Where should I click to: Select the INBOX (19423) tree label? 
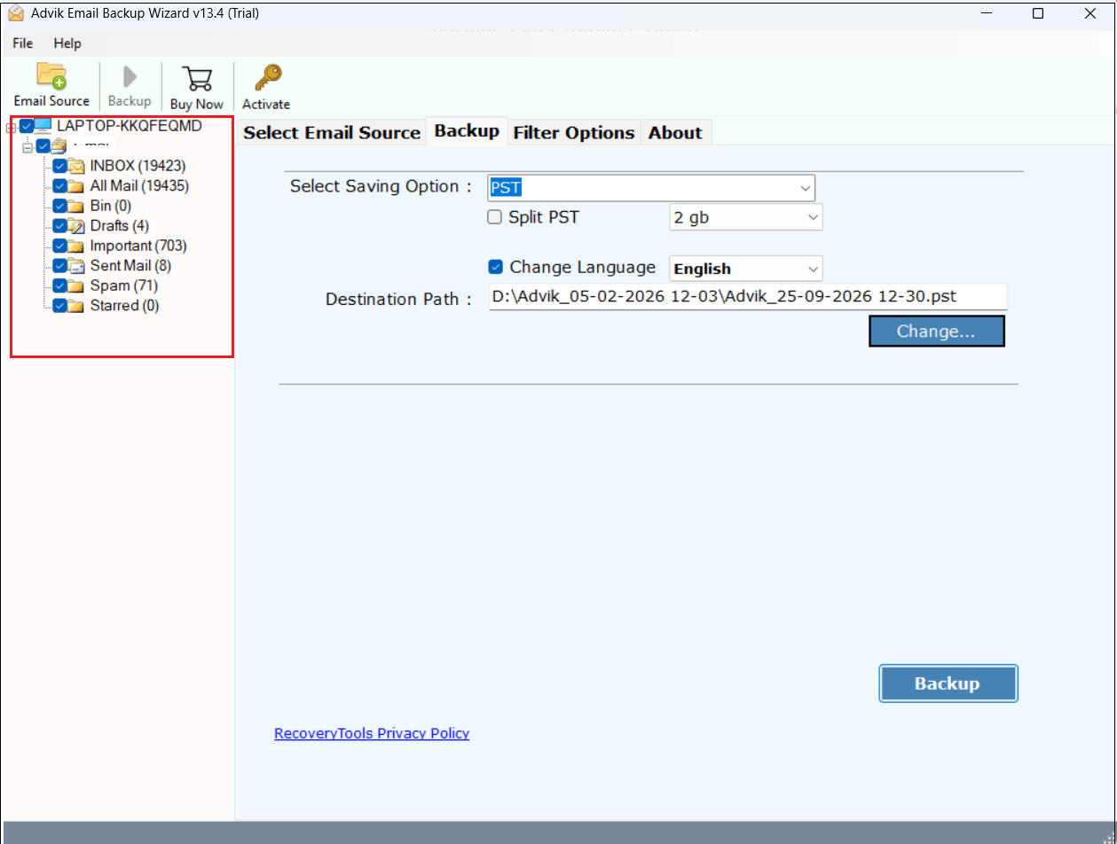(x=138, y=166)
